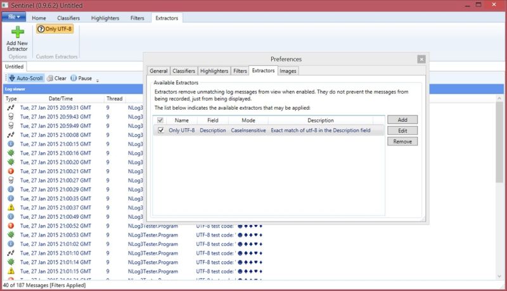Click the scrollbar down arrow in log viewer
The image size is (507, 291).
click(x=499, y=276)
